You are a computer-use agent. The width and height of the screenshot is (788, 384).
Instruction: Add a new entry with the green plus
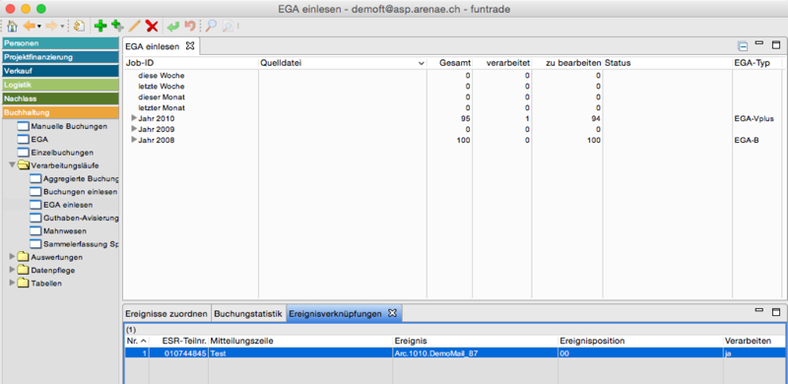click(100, 27)
